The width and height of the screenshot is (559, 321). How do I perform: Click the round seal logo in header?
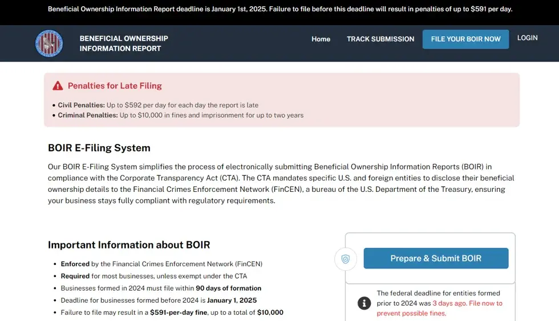click(x=49, y=43)
